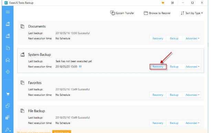Open the hamburger menu in sidebar

(8, 12)
